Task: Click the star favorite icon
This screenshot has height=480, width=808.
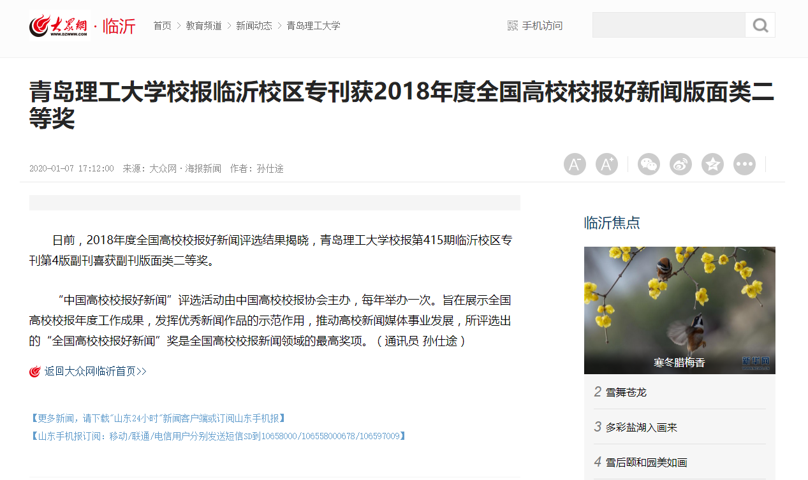Action: pyautogui.click(x=712, y=164)
